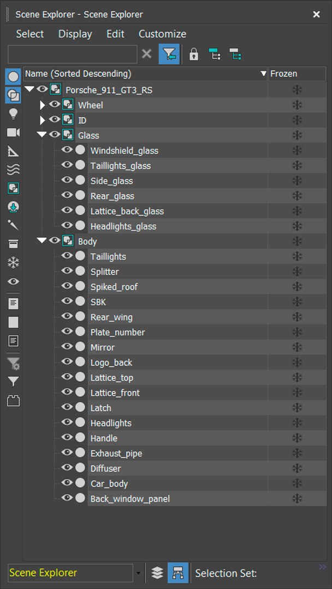332x589 pixels.
Task: Open the Edit menu
Action: (115, 34)
